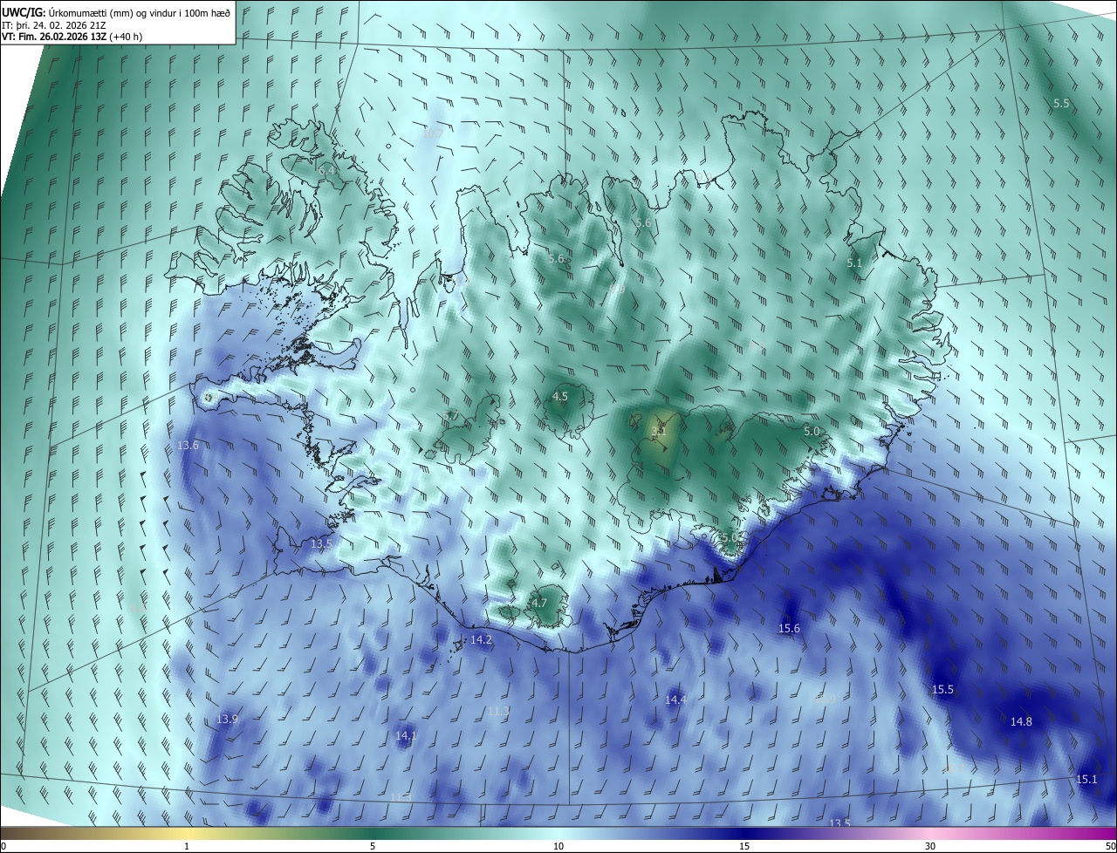Click the 15 tick on color scale
Viewport: 1117px width, 853px height.
pos(744,846)
